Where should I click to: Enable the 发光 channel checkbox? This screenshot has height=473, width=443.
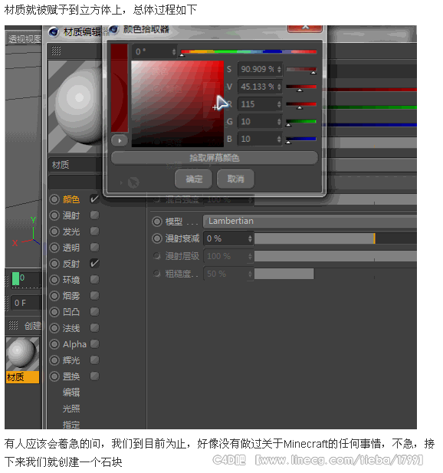[x=94, y=231]
